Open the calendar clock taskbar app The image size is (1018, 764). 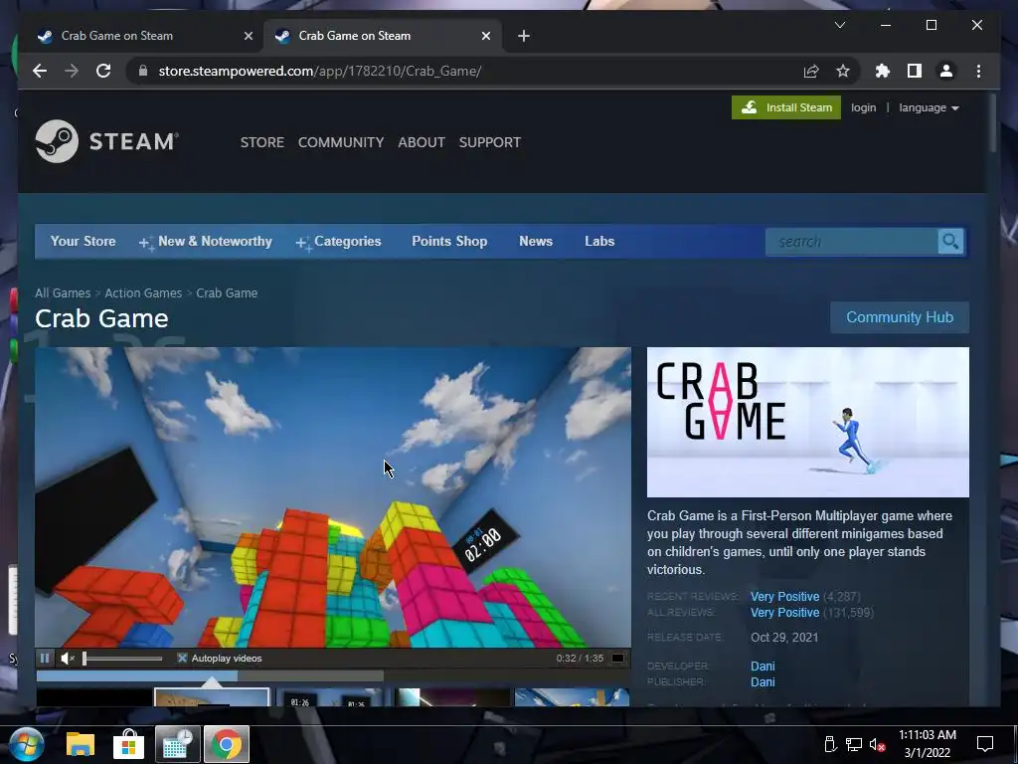177,744
